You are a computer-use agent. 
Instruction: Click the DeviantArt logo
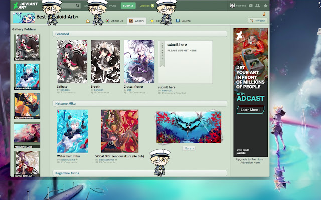26,5
